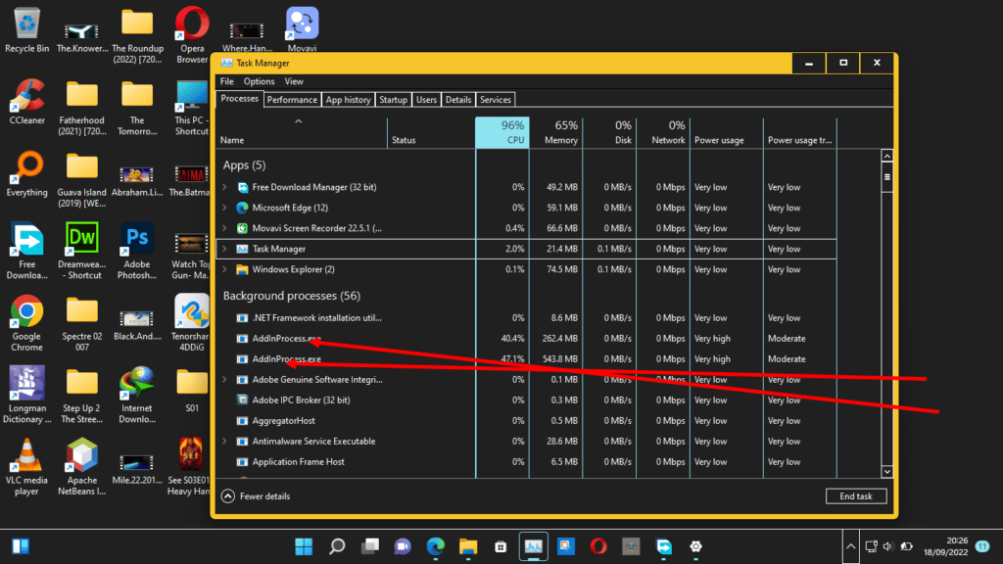1003x564 pixels.
Task: Open taskbar Search magnifier icon
Action: (337, 546)
